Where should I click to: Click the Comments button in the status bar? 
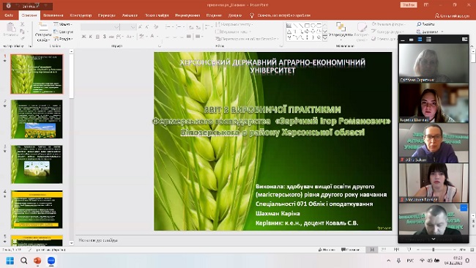coord(350,250)
